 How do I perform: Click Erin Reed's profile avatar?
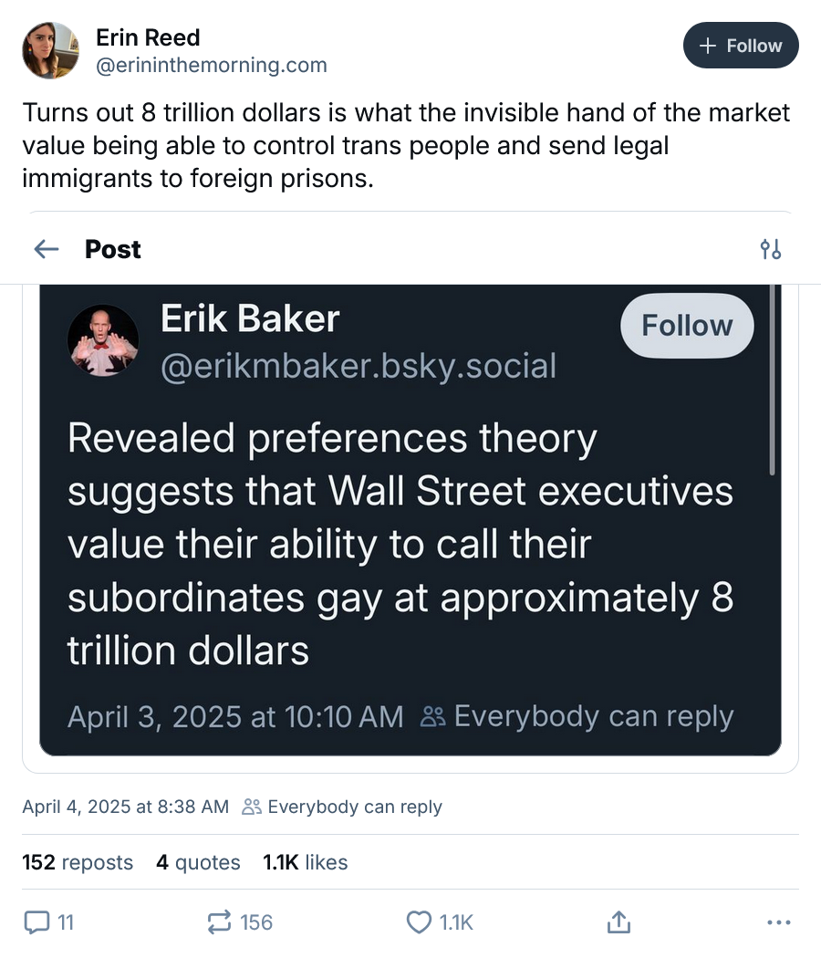pos(50,50)
